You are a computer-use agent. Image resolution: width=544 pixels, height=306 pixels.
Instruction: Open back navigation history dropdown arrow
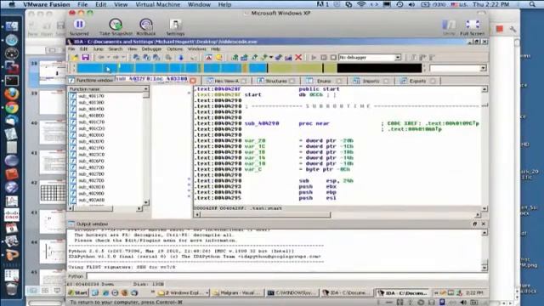click(x=109, y=58)
